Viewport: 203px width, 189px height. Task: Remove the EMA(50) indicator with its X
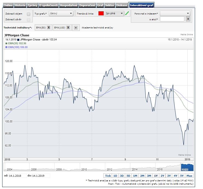click(x=48, y=28)
